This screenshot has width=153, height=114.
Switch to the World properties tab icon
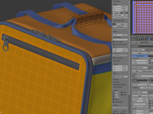click(x=142, y=39)
